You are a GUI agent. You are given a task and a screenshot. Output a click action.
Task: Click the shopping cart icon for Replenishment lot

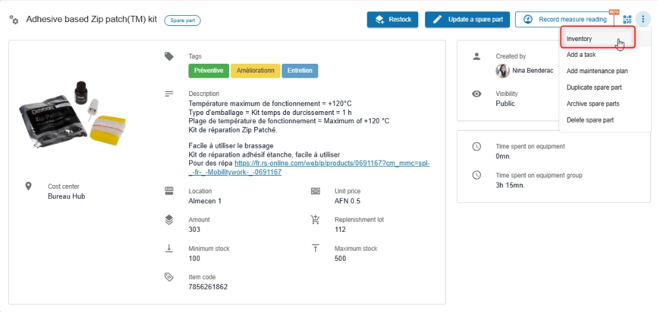point(315,220)
